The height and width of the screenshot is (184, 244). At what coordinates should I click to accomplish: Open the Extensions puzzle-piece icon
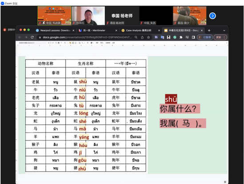(181, 37)
